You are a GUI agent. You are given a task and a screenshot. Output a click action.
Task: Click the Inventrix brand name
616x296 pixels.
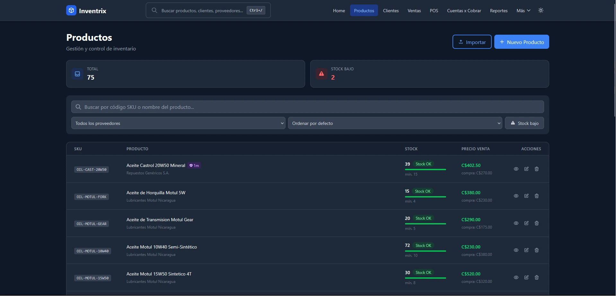coord(92,11)
